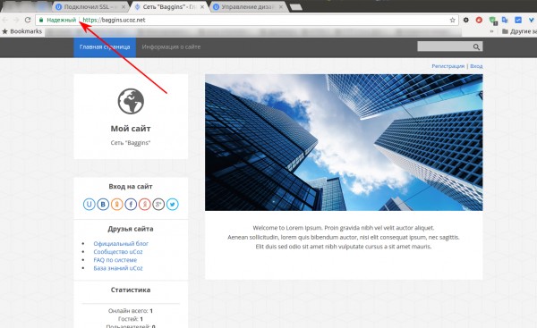Click the 'Сеть "Baggins"' subtitle

tap(131, 143)
